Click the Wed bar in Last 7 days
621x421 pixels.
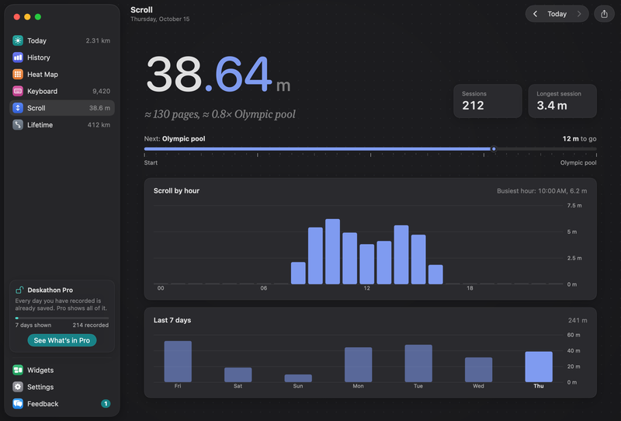pos(478,370)
